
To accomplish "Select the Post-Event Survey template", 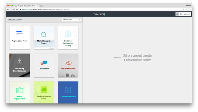I will pyautogui.click(x=68, y=65).
